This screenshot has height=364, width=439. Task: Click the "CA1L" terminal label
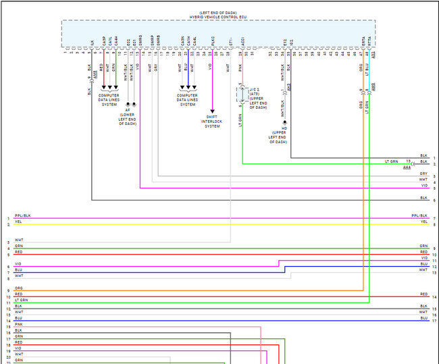110,41
